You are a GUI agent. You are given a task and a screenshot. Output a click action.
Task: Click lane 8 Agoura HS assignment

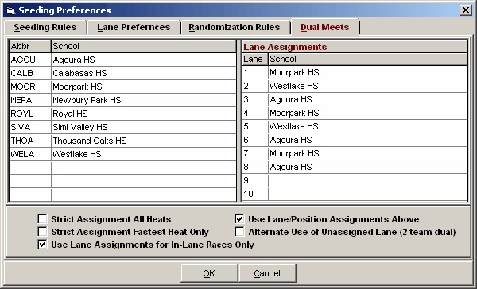coord(368,167)
